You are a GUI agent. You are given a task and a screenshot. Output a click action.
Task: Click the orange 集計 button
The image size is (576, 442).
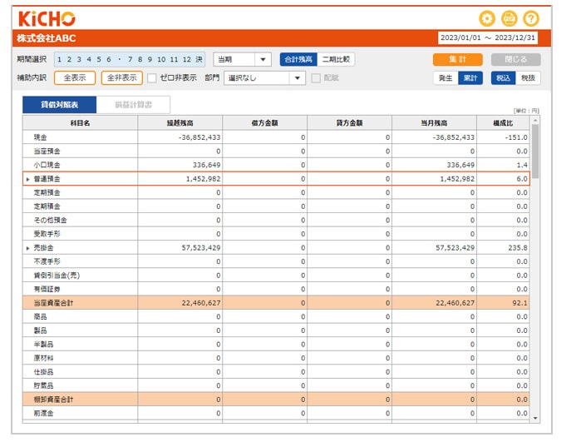457,59
